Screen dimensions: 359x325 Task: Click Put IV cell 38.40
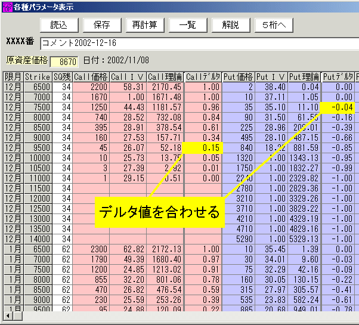[271, 87]
